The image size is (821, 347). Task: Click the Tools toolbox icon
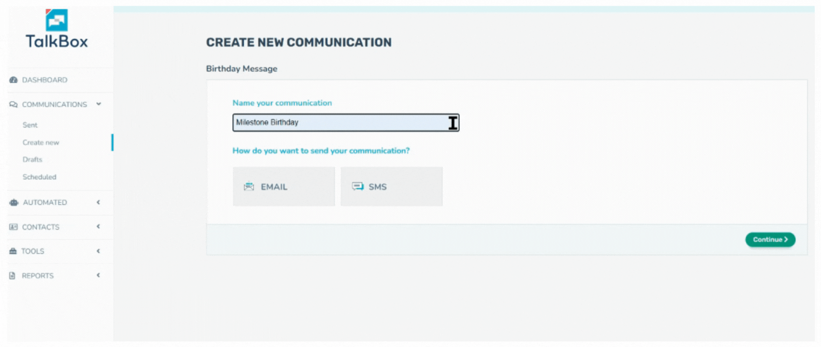13,251
